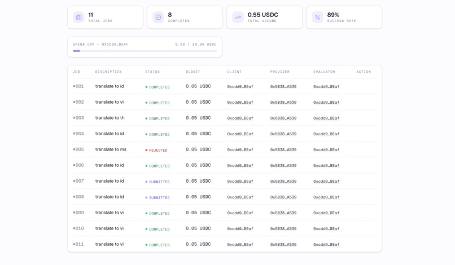Click the checkmark circle icon on Completed card

(158, 17)
